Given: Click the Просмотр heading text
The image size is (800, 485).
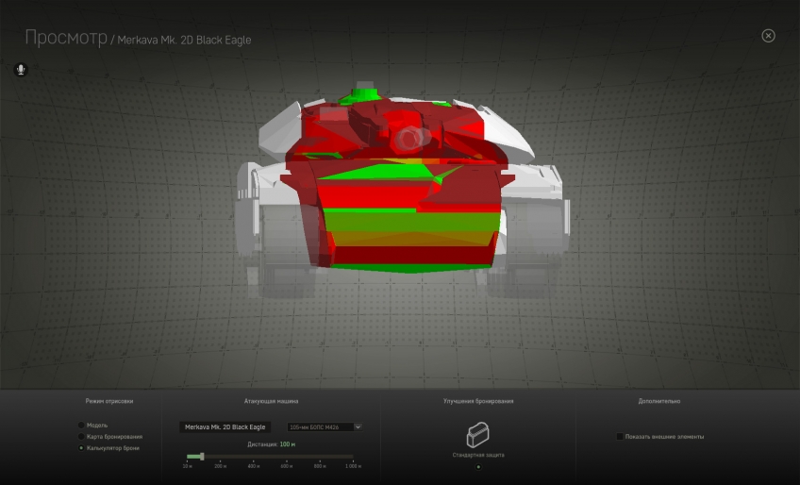Looking at the screenshot, I should coord(66,38).
